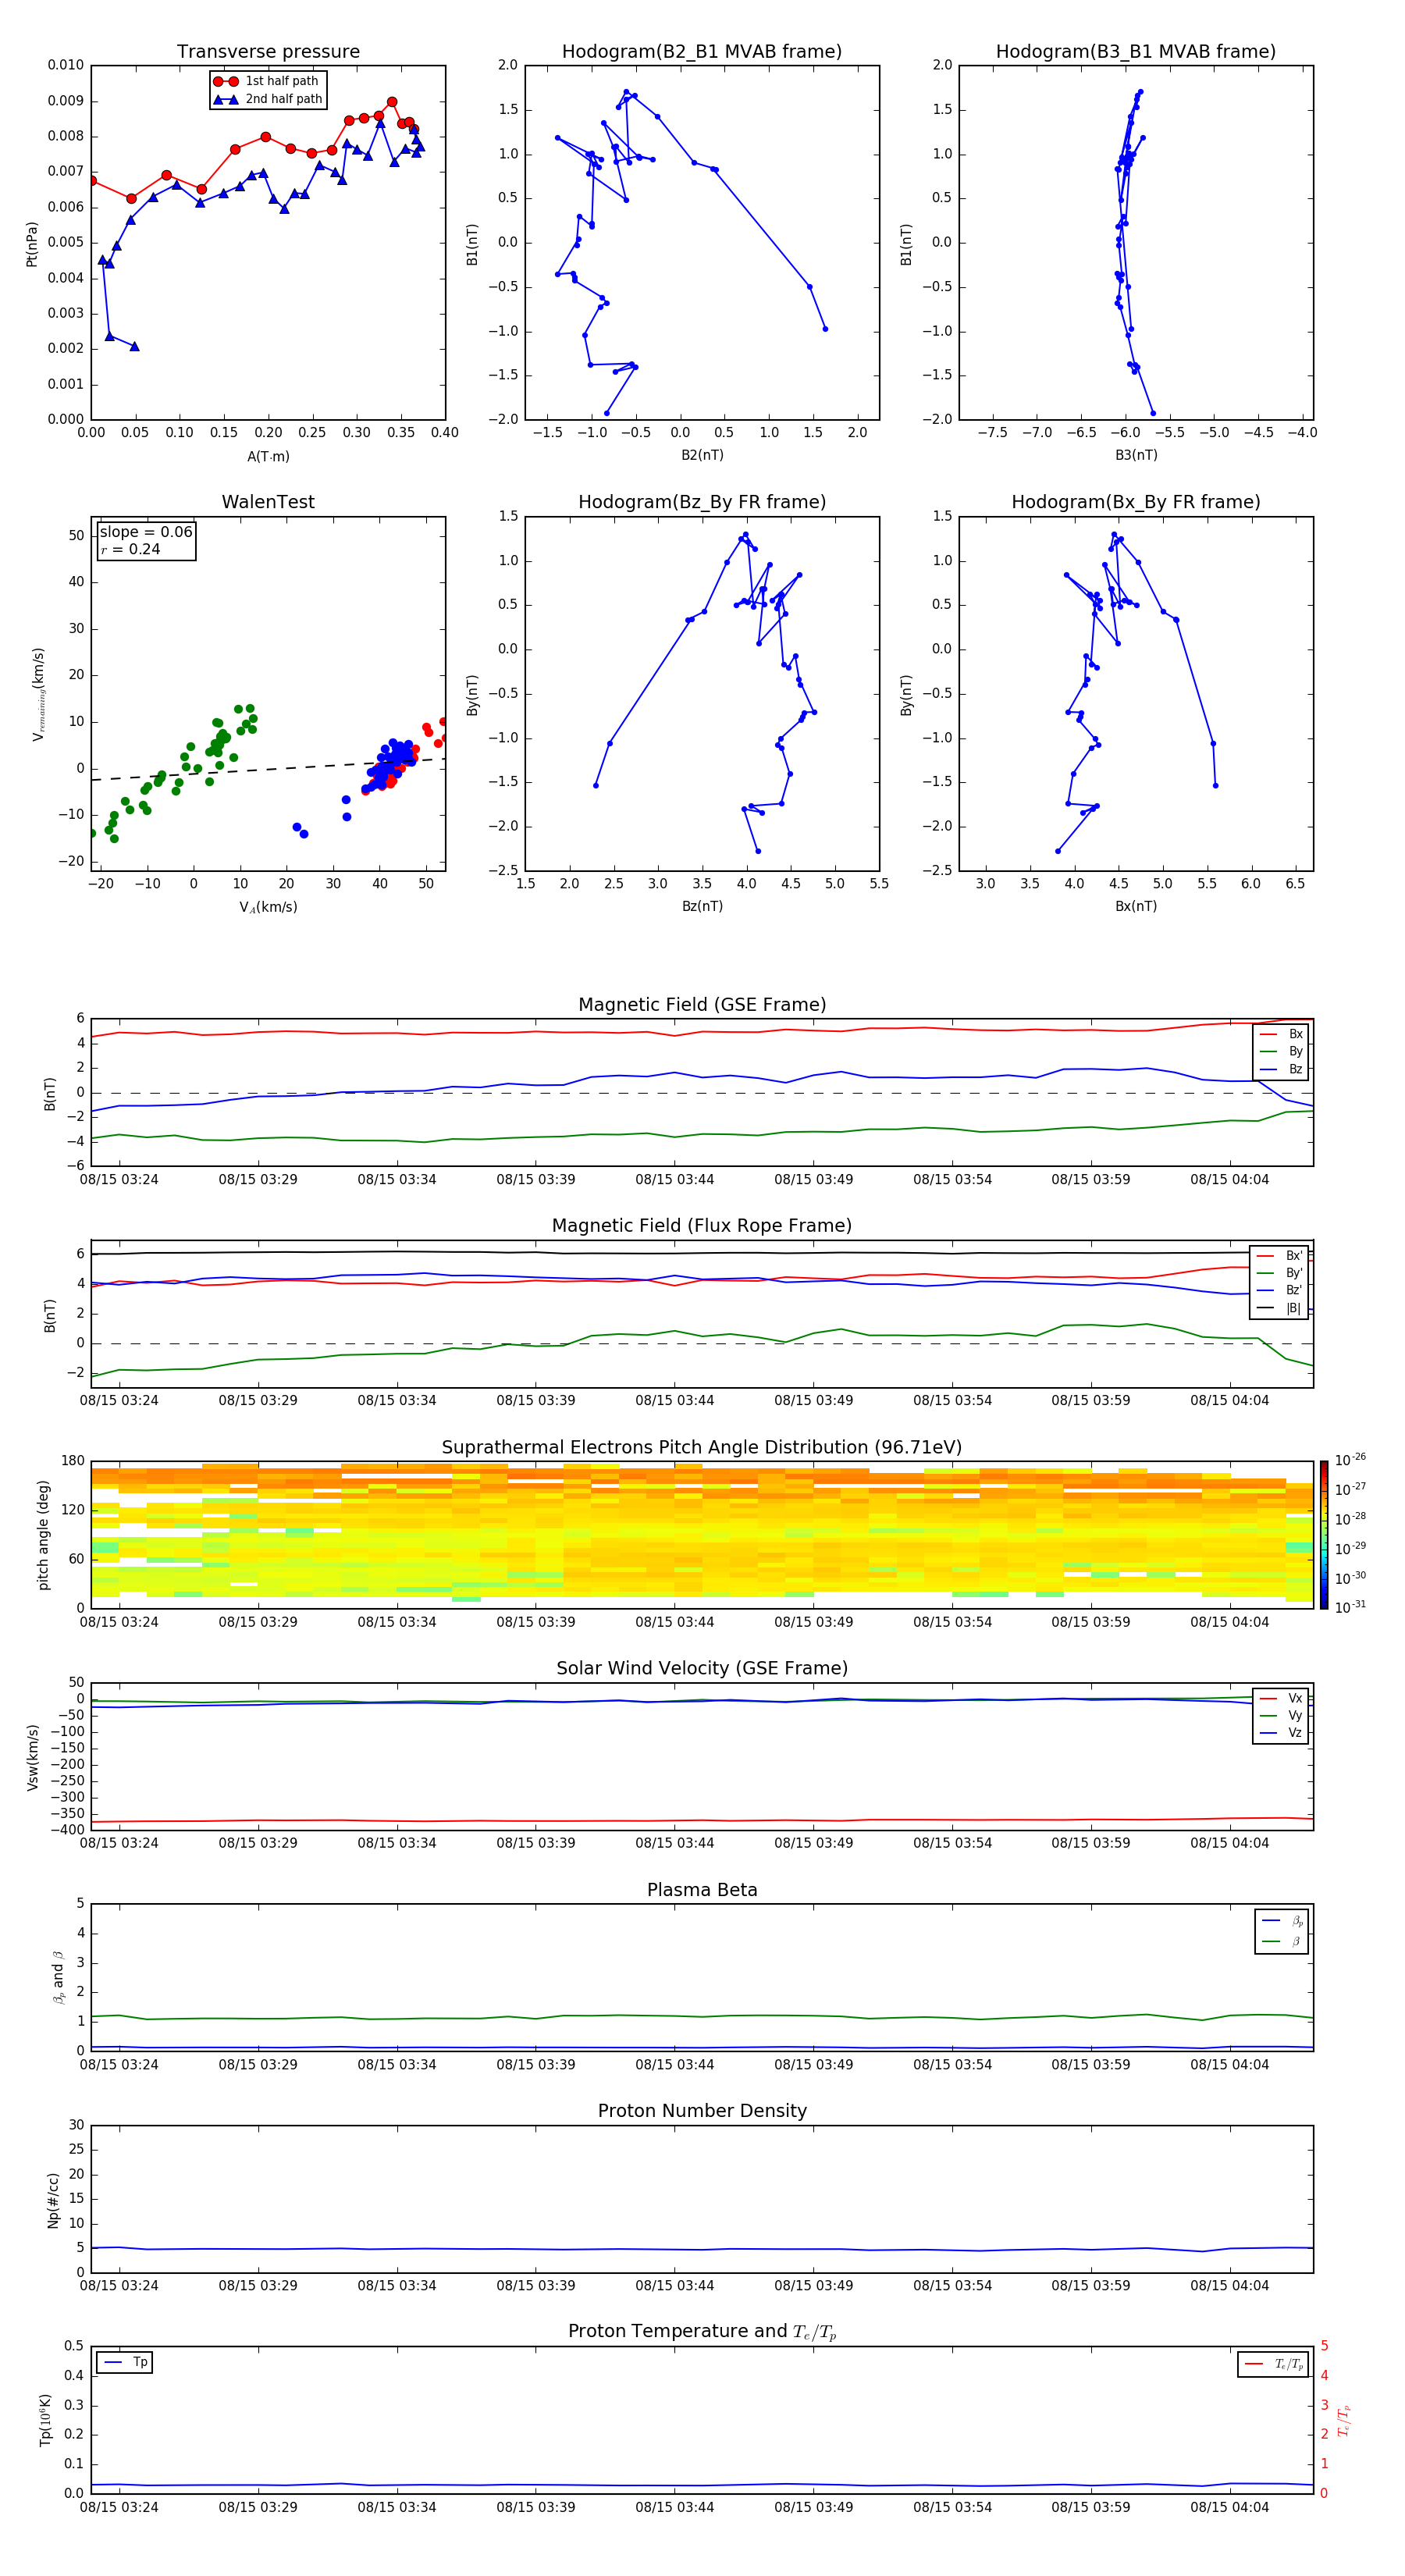Click '08/15 04:04' under Proton Temperature plot
Screen dimensions: 1405x2576
(1230, 2507)
